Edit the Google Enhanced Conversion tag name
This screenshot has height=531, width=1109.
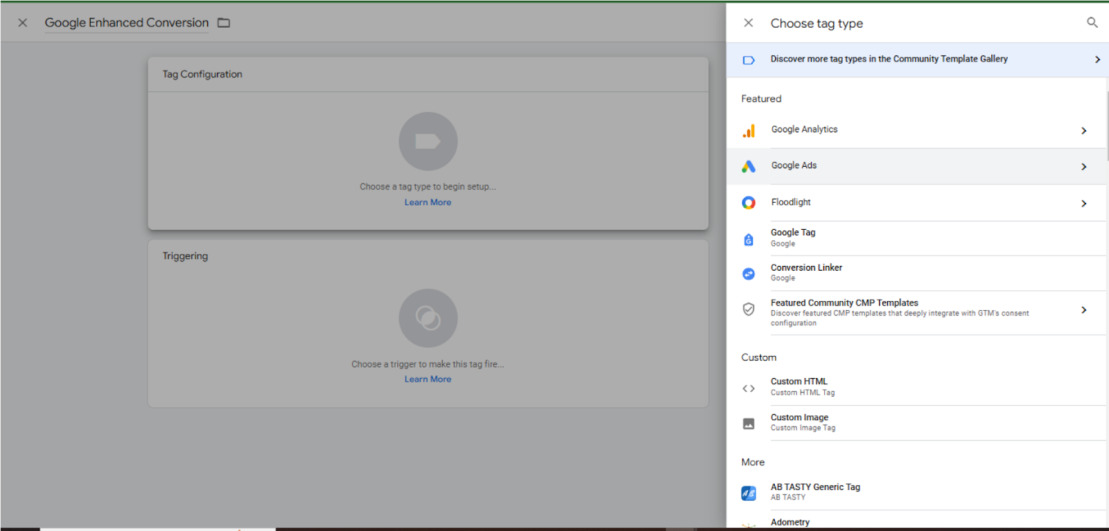pos(126,23)
